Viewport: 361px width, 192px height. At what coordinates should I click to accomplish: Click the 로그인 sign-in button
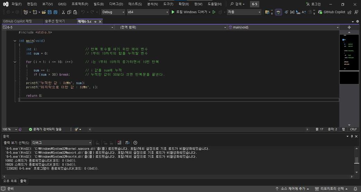(313, 4)
